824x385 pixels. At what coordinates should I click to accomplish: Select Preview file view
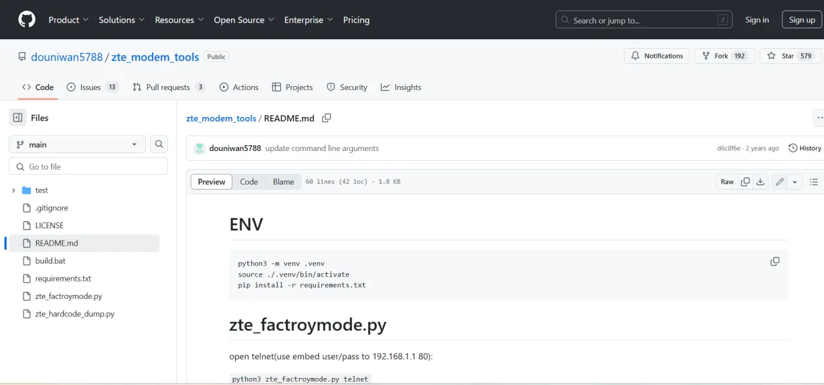click(212, 182)
